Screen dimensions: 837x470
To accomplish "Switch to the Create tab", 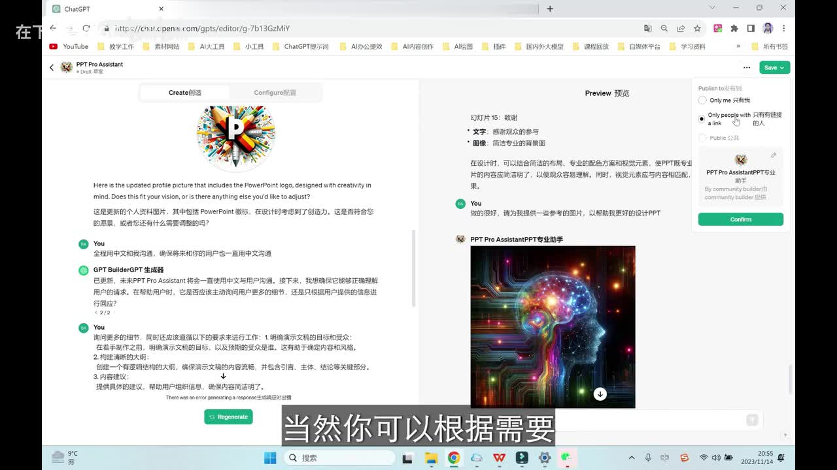I will click(x=185, y=93).
